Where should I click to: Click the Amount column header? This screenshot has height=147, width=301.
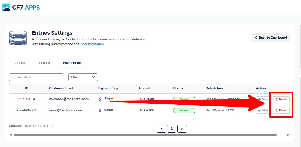pos(144,88)
